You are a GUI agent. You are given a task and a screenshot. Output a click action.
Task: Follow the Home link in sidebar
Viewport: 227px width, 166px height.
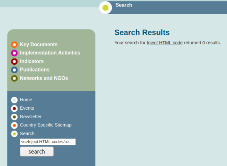click(26, 100)
